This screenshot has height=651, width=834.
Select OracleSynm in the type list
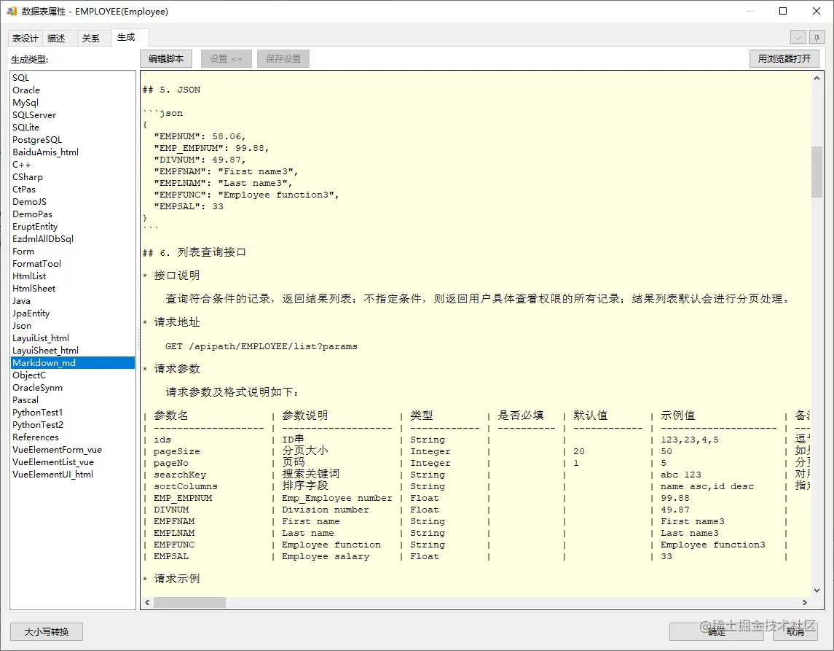(73, 387)
